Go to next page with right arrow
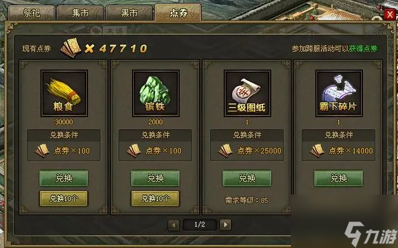398x248 pixels. pos(225,225)
